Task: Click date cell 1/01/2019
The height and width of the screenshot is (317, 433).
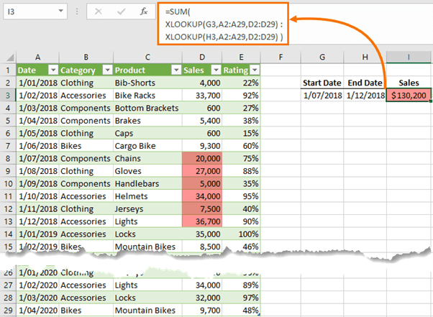Action: pyautogui.click(x=37, y=234)
